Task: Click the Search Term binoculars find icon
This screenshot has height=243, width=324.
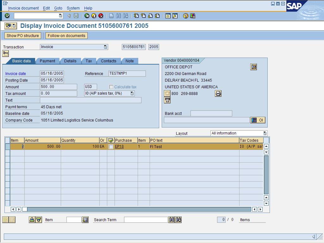Action: point(171,220)
